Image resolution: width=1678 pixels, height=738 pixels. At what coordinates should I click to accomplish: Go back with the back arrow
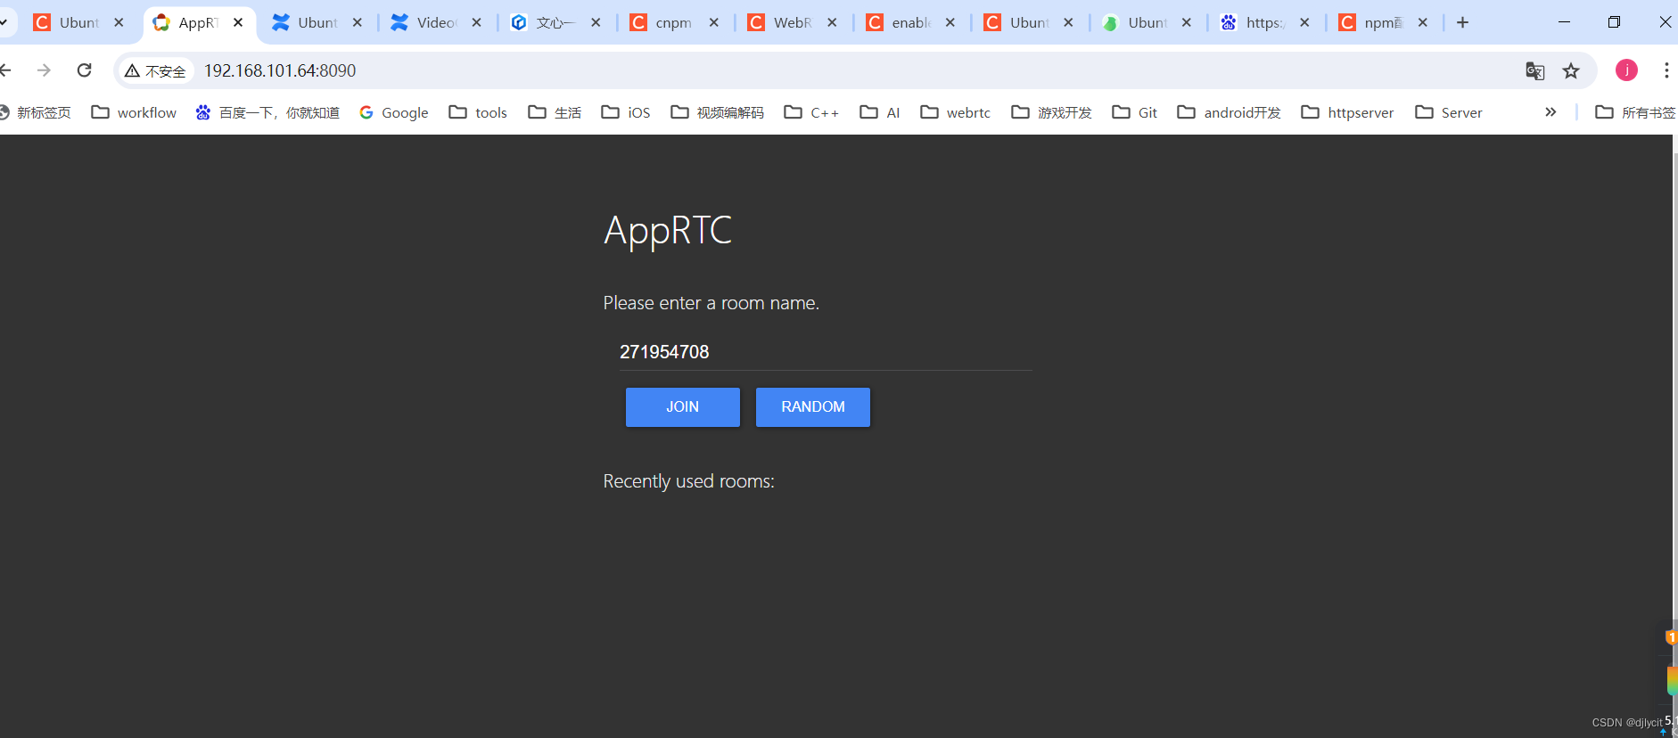click(6, 70)
